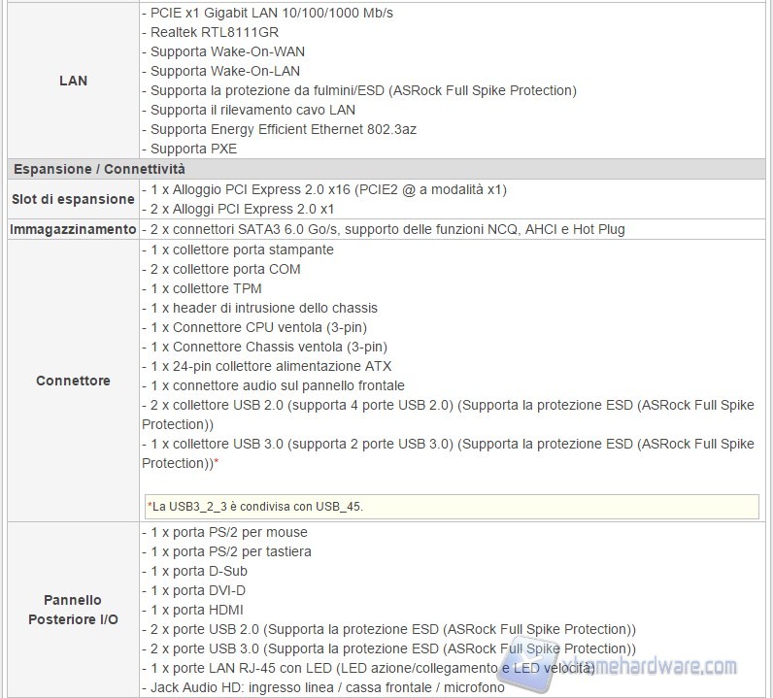This screenshot has height=698, width=773.
Task: Click the USB3_2_3 footnote note box
Action: click(x=451, y=506)
